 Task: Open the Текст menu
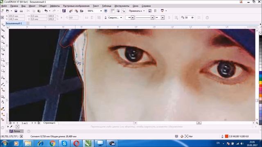coord(96,6)
